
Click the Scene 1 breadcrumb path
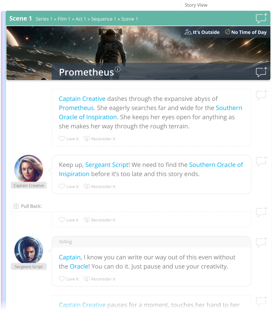click(87, 19)
